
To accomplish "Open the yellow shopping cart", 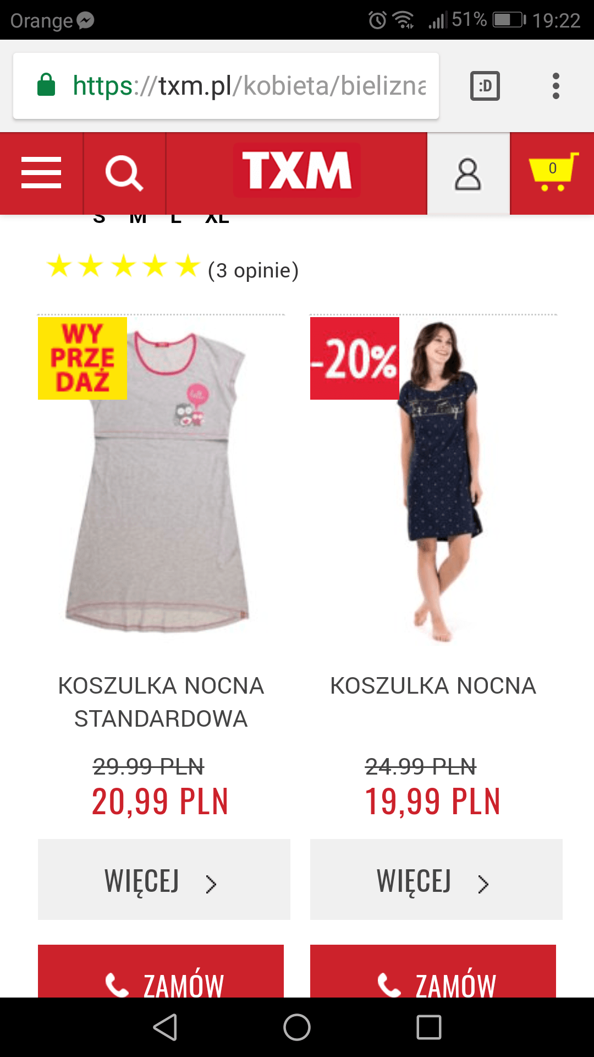I will (553, 173).
